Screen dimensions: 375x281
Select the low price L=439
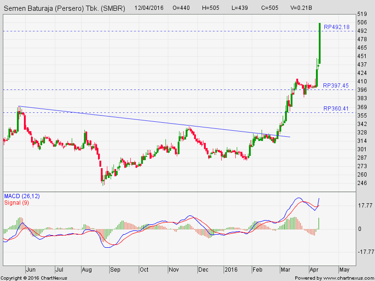point(240,8)
